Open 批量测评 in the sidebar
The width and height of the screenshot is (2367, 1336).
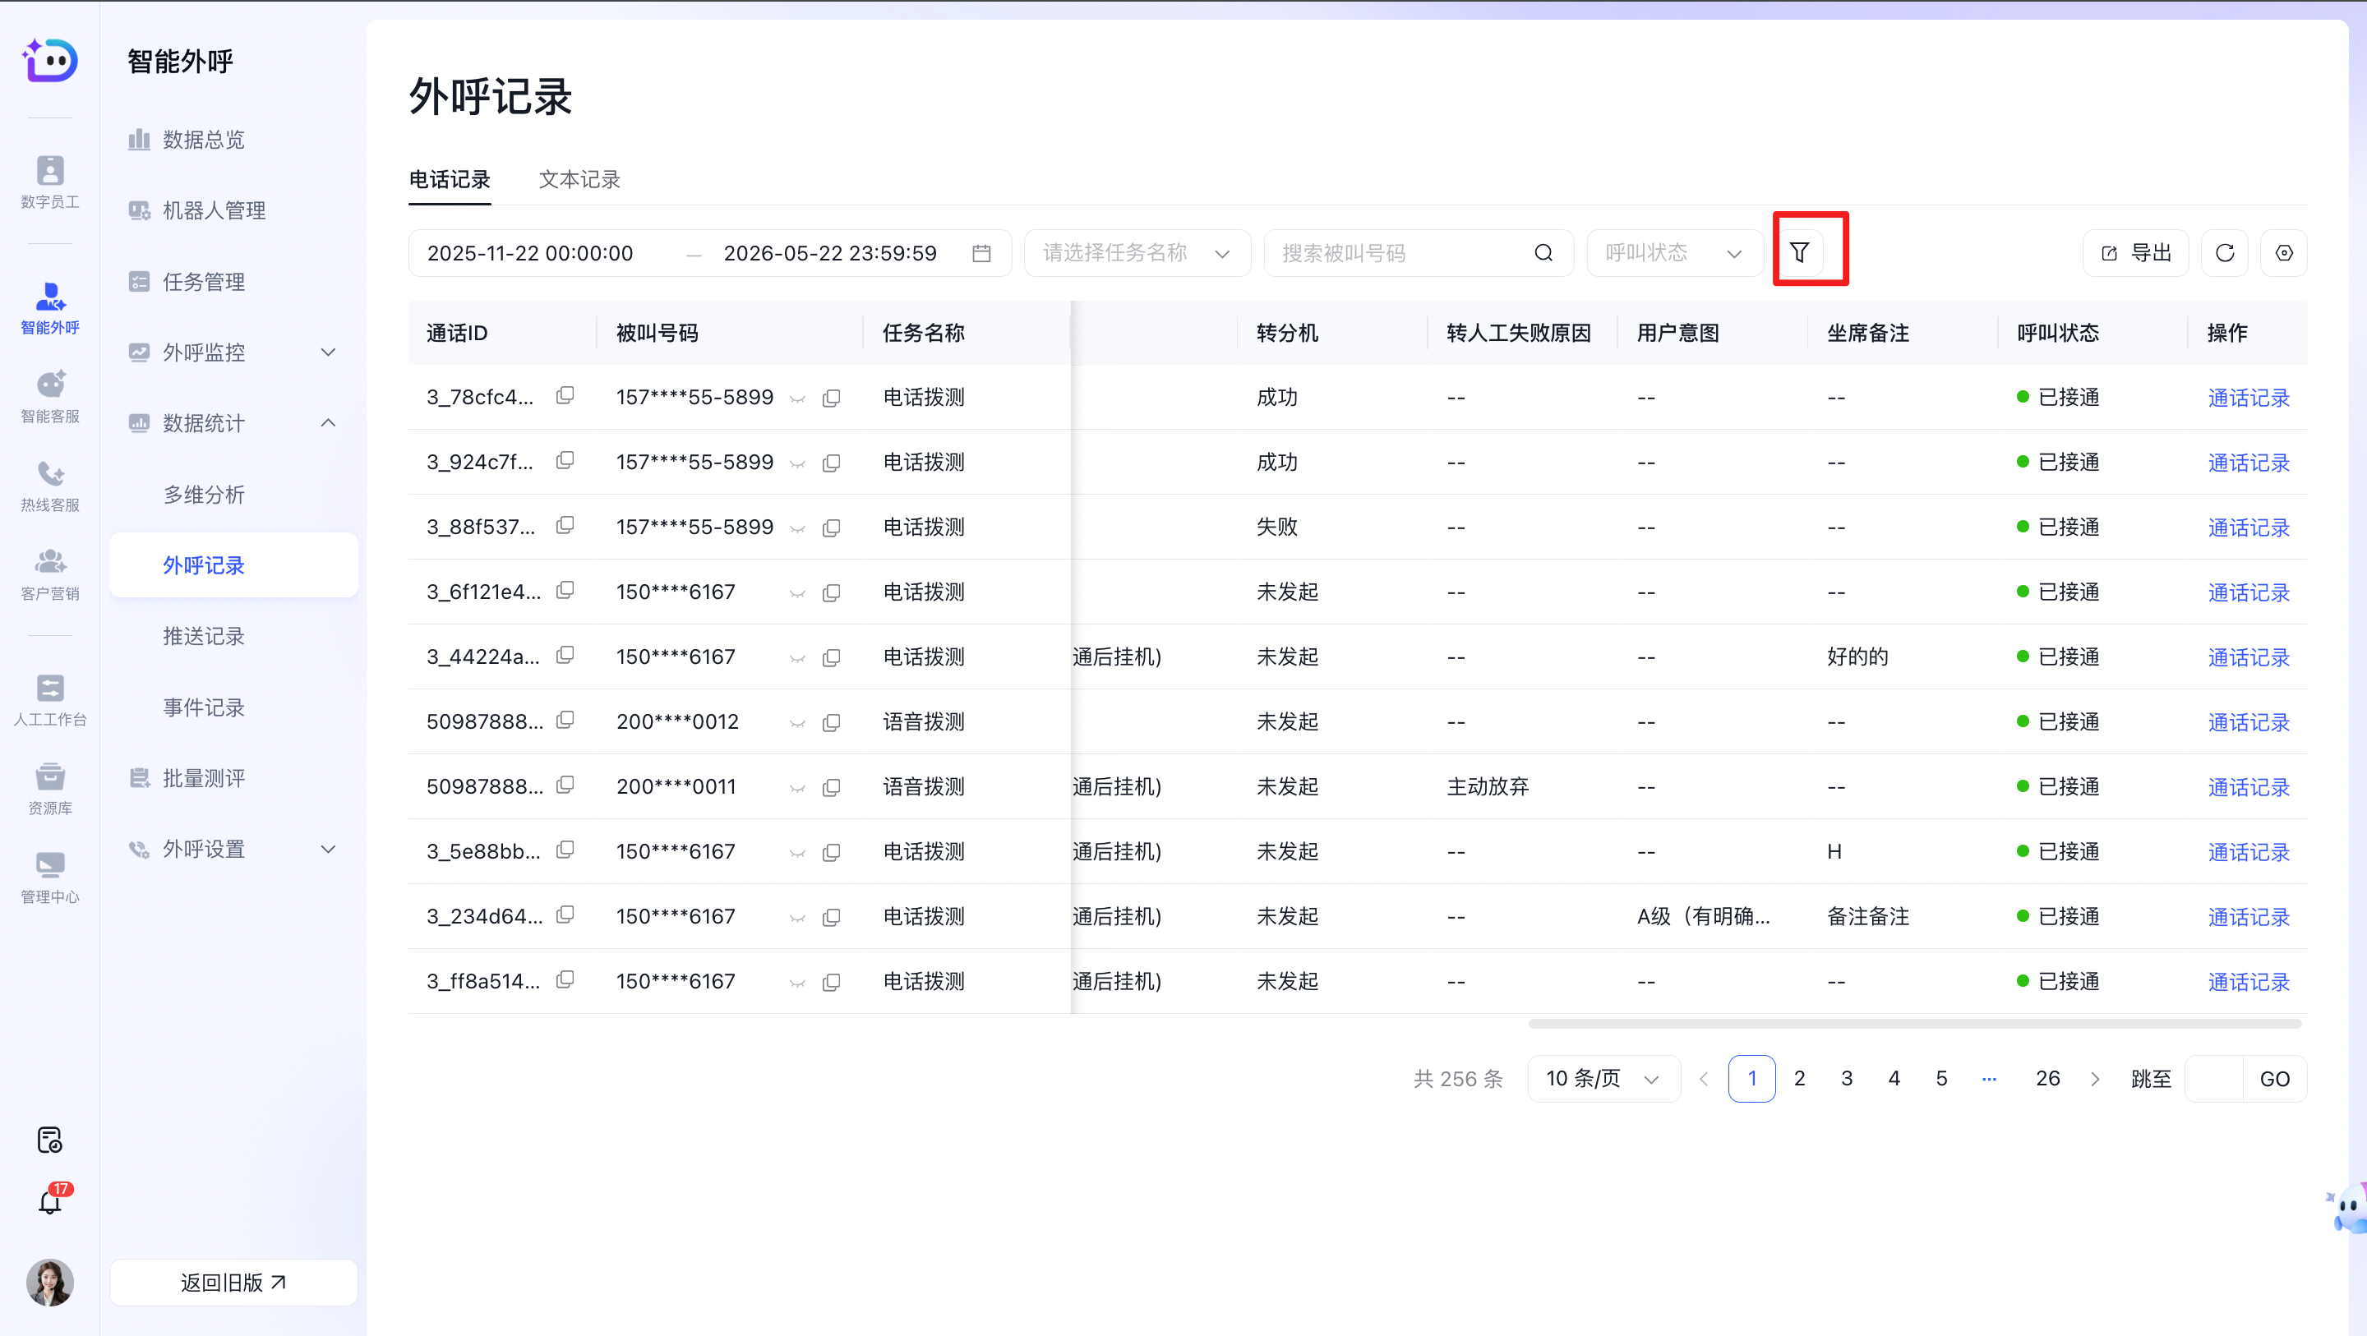click(233, 778)
